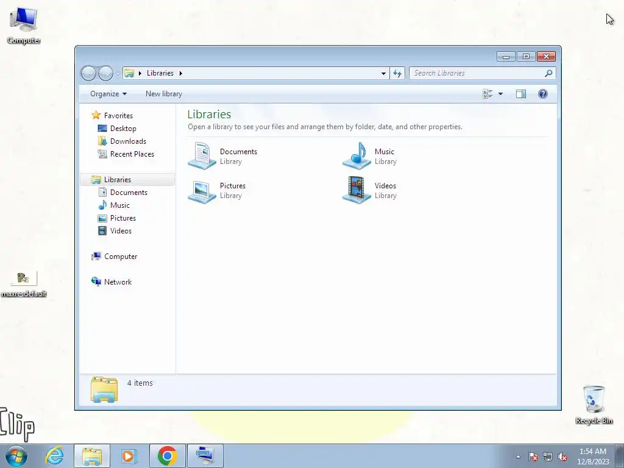Select the maxresdefault desktop file
This screenshot has height=468, width=624.
[x=24, y=284]
